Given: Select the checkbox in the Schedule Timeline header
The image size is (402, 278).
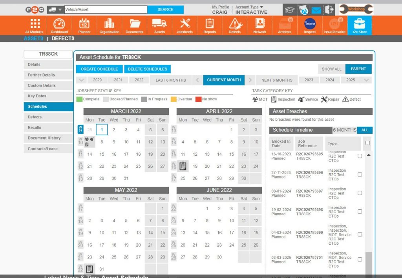Looking at the screenshot, I should (367, 143).
